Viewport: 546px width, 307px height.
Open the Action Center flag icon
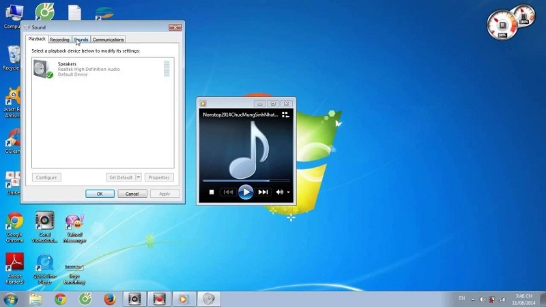tap(491, 299)
